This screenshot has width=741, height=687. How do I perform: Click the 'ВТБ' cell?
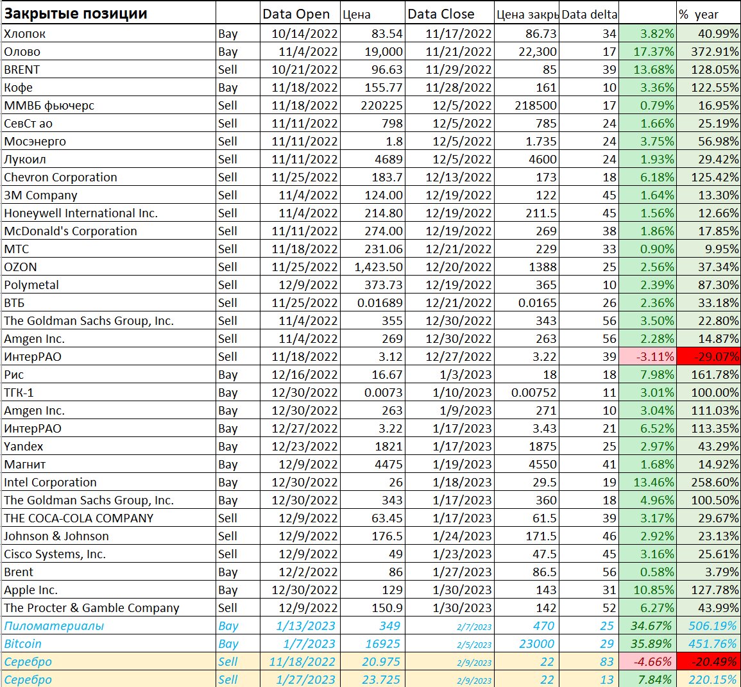click(108, 302)
